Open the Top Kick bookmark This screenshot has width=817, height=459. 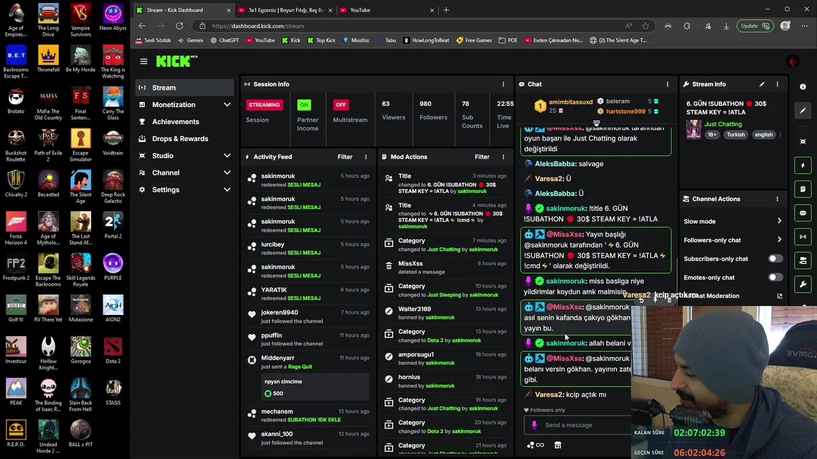(321, 40)
